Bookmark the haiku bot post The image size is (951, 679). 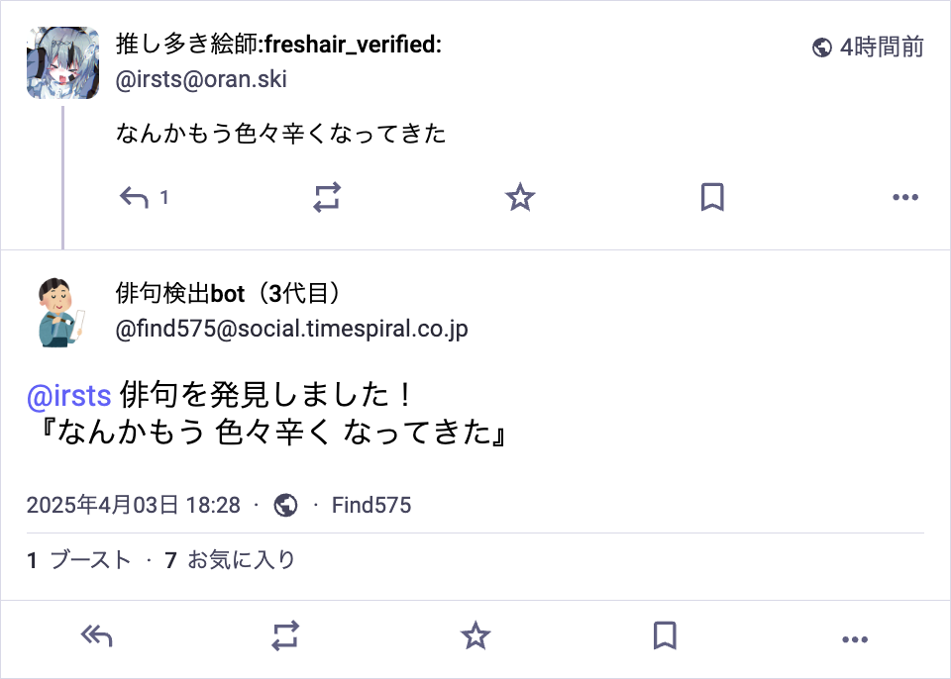[665, 636]
